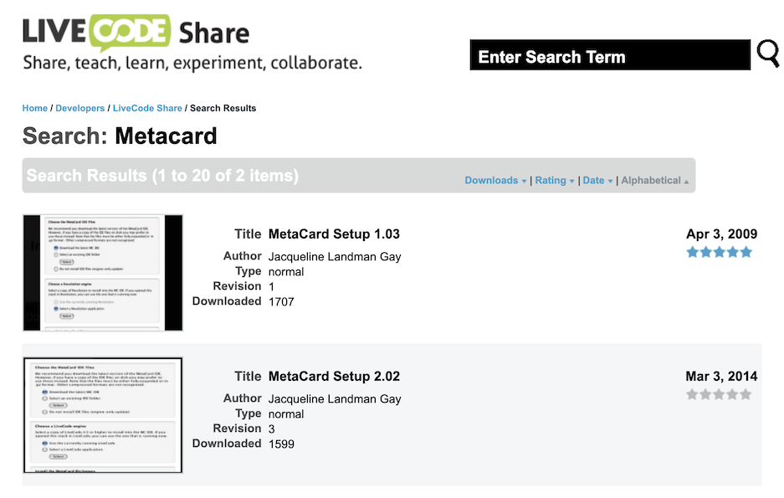Image resolution: width=784 pixels, height=498 pixels.
Task: Click the magnifying glass search icon
Action: 767,54
